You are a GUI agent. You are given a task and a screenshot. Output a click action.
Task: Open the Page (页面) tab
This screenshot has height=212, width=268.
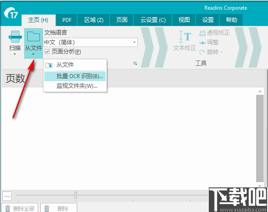coord(121,20)
